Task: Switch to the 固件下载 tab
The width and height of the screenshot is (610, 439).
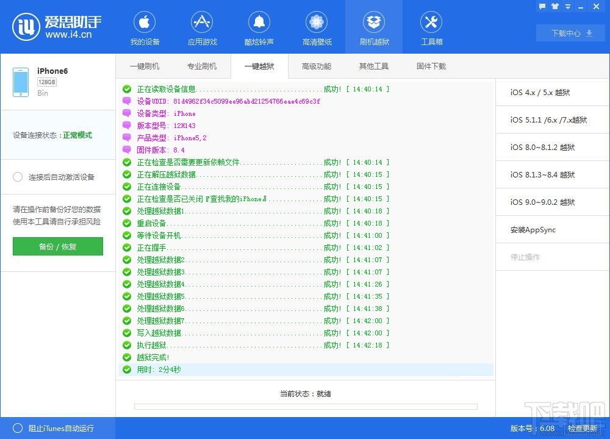Action: [431, 66]
